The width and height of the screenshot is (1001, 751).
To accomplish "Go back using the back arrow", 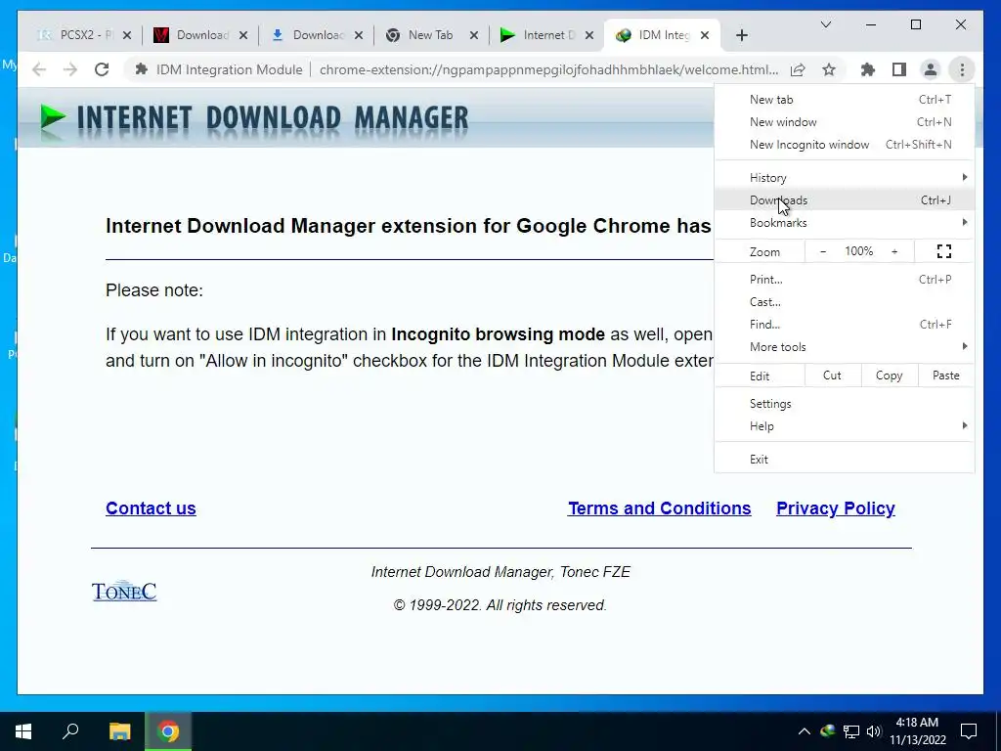I will 39,69.
